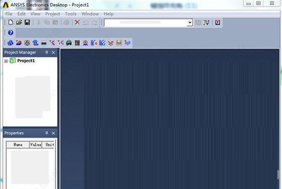Image resolution: width=282 pixels, height=189 pixels.
Task: Insert design using the light blue wave icon
Action: pos(127,43)
